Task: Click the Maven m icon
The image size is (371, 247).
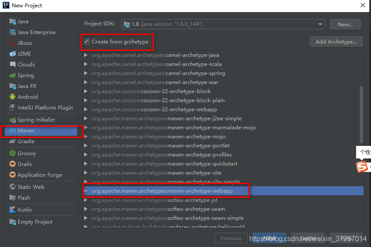Action: click(13, 131)
